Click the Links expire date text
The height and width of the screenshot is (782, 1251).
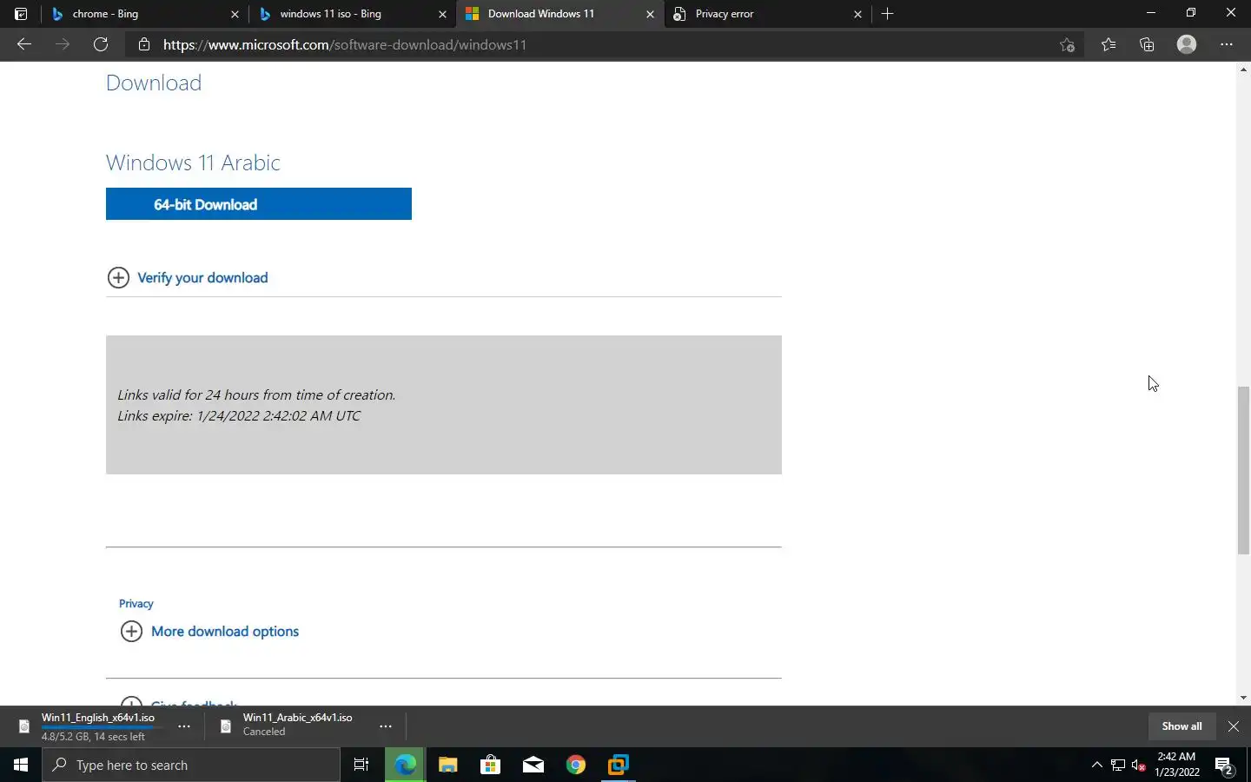(x=239, y=415)
